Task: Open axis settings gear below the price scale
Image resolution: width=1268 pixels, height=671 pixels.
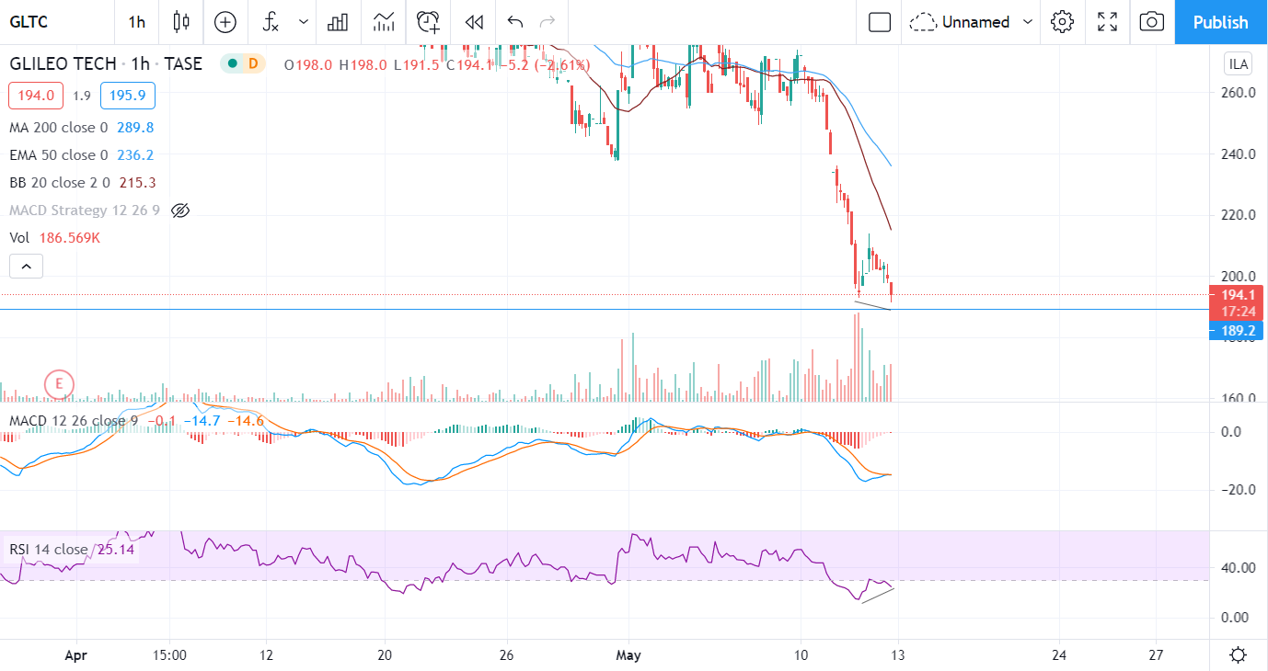Action: [x=1239, y=655]
